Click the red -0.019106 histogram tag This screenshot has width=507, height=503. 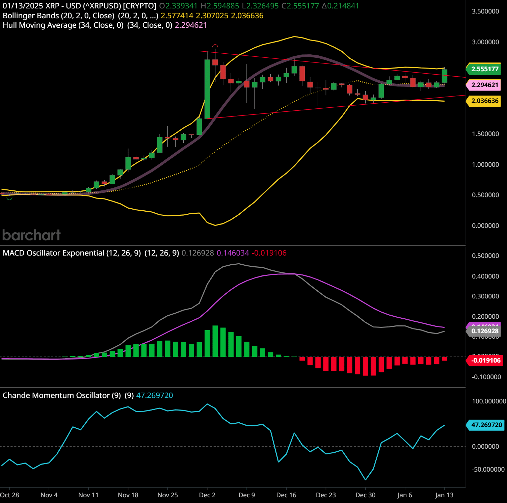pyautogui.click(x=485, y=361)
